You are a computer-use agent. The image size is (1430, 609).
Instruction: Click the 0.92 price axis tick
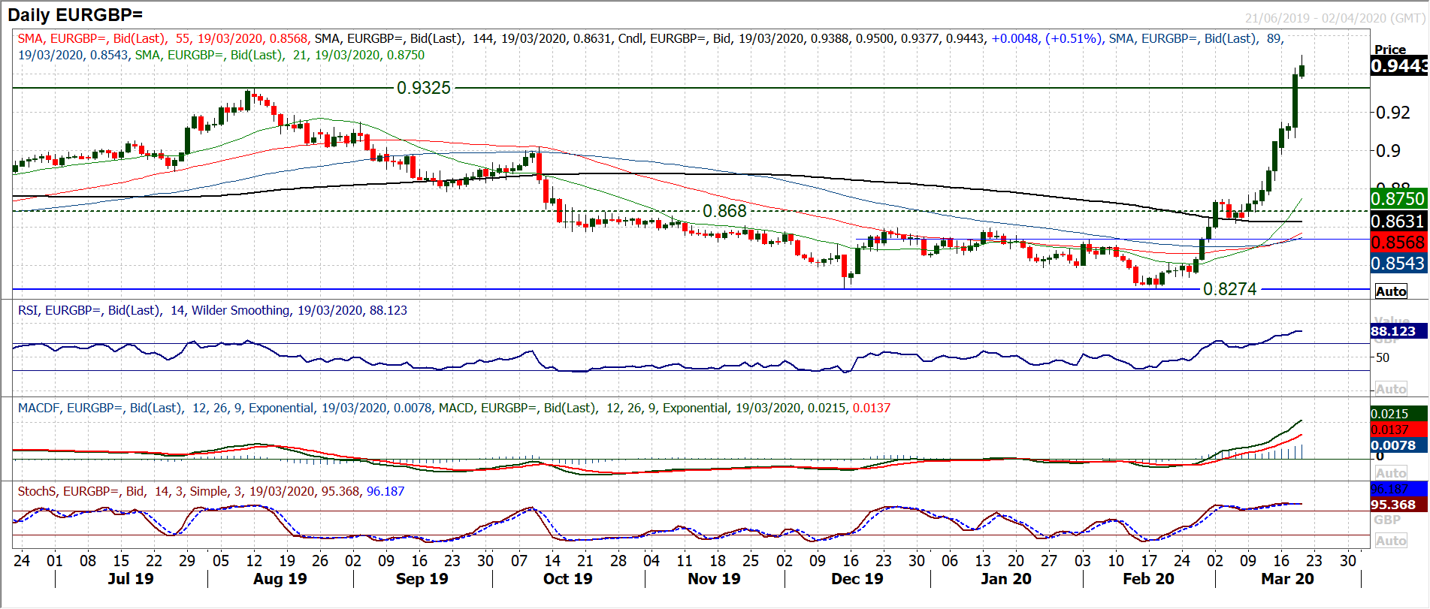click(1392, 113)
